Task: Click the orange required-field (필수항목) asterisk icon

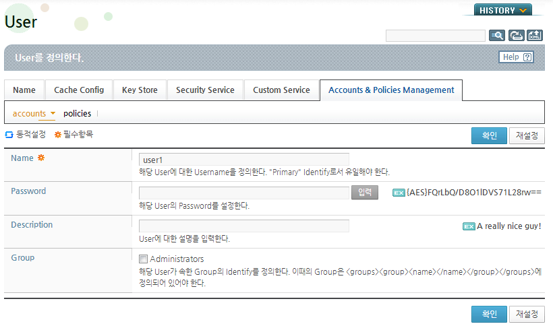Action: tap(58, 135)
